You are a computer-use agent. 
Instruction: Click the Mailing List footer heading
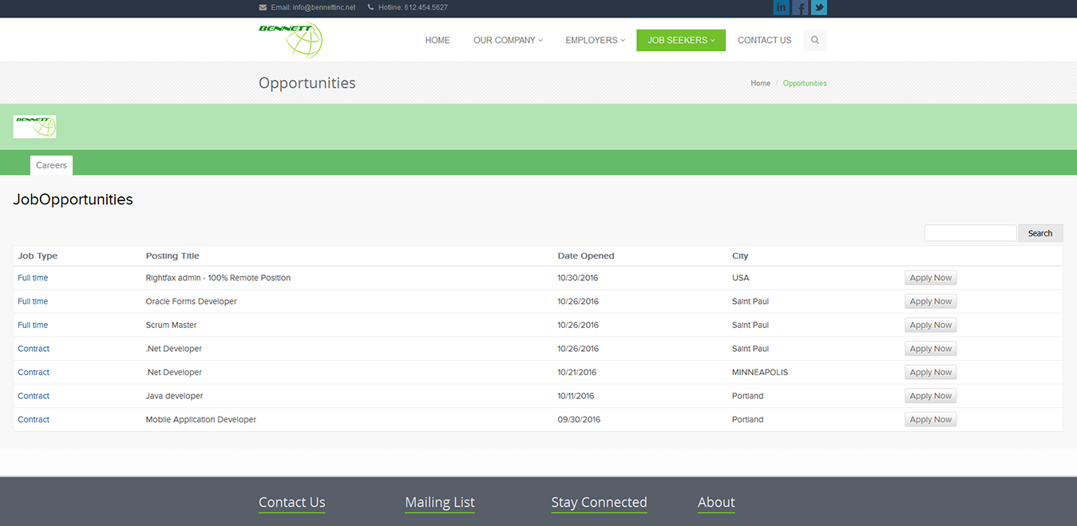440,502
